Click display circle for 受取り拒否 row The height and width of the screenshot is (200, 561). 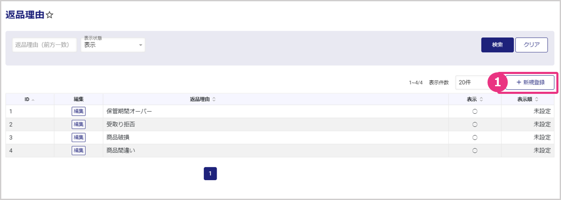pyautogui.click(x=475, y=124)
